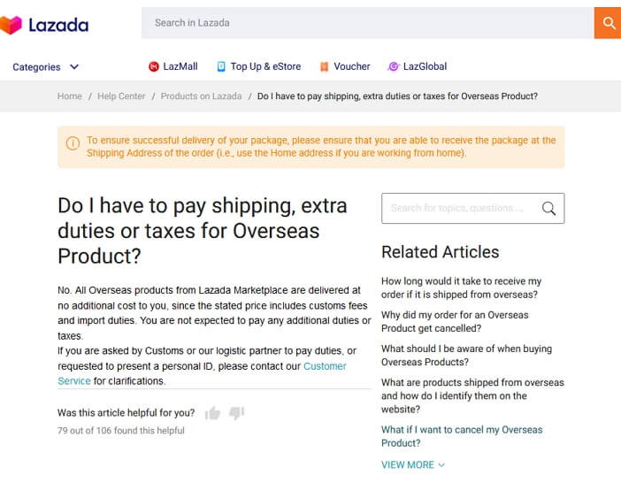Open 'What if I want to cancel my Overseas Product' article
This screenshot has height=483, width=621.
click(x=462, y=436)
